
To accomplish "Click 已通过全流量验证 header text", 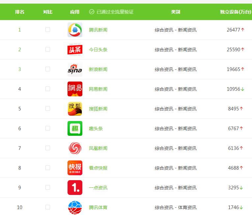I will (115, 12).
